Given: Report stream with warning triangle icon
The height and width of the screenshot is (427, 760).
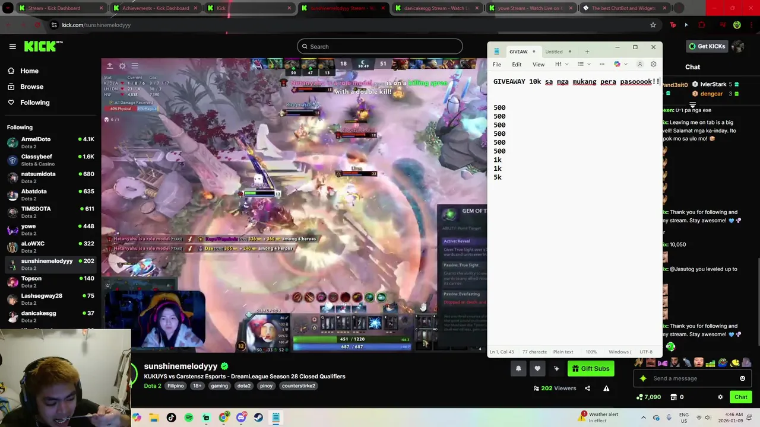Looking at the screenshot, I should click(x=606, y=388).
